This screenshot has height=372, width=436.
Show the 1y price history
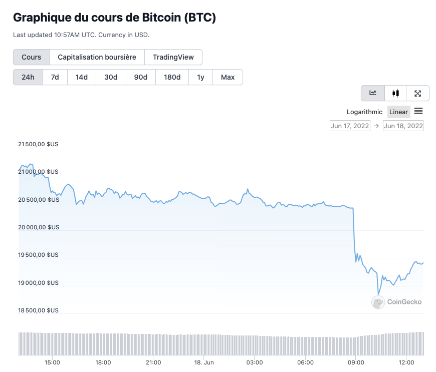click(200, 77)
